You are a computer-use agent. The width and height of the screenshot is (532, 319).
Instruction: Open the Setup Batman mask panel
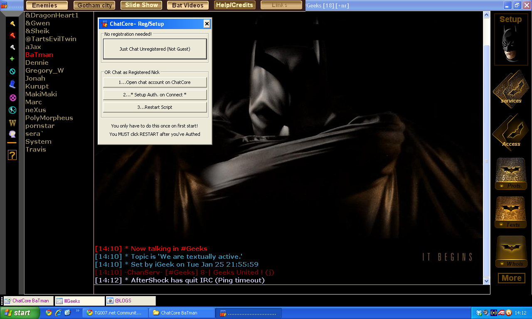coord(511,39)
